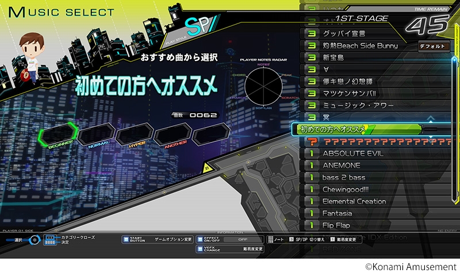Screen dimensions: 460x273
Task: Click the カテゴリークローズ label
Action: click(x=78, y=237)
